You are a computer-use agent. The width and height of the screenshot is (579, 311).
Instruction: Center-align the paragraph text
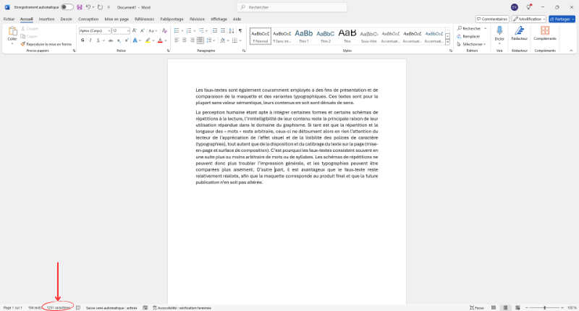[185, 41]
